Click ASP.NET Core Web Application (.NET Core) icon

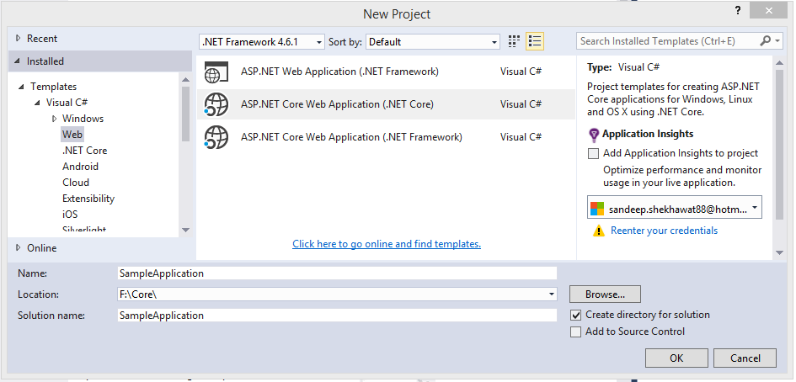click(x=216, y=104)
